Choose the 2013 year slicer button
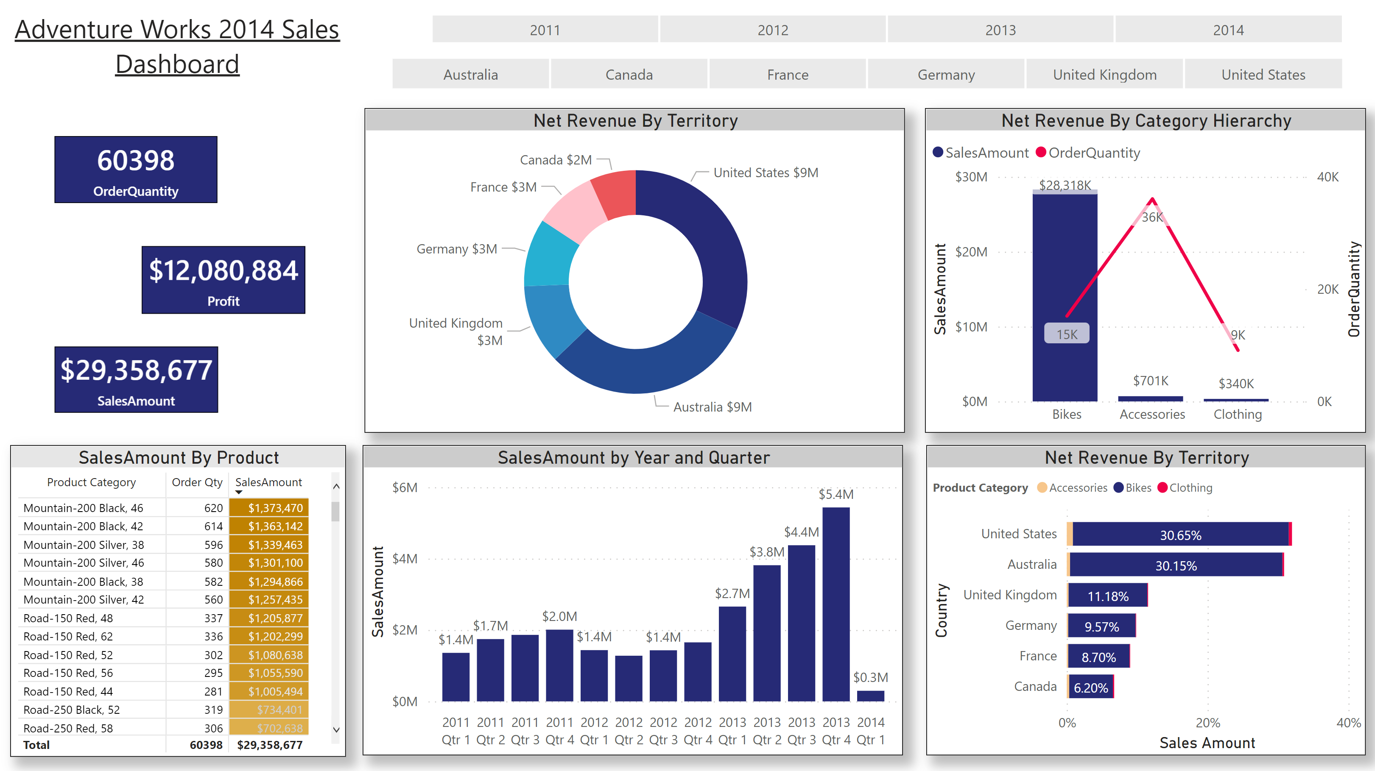 coord(1001,29)
